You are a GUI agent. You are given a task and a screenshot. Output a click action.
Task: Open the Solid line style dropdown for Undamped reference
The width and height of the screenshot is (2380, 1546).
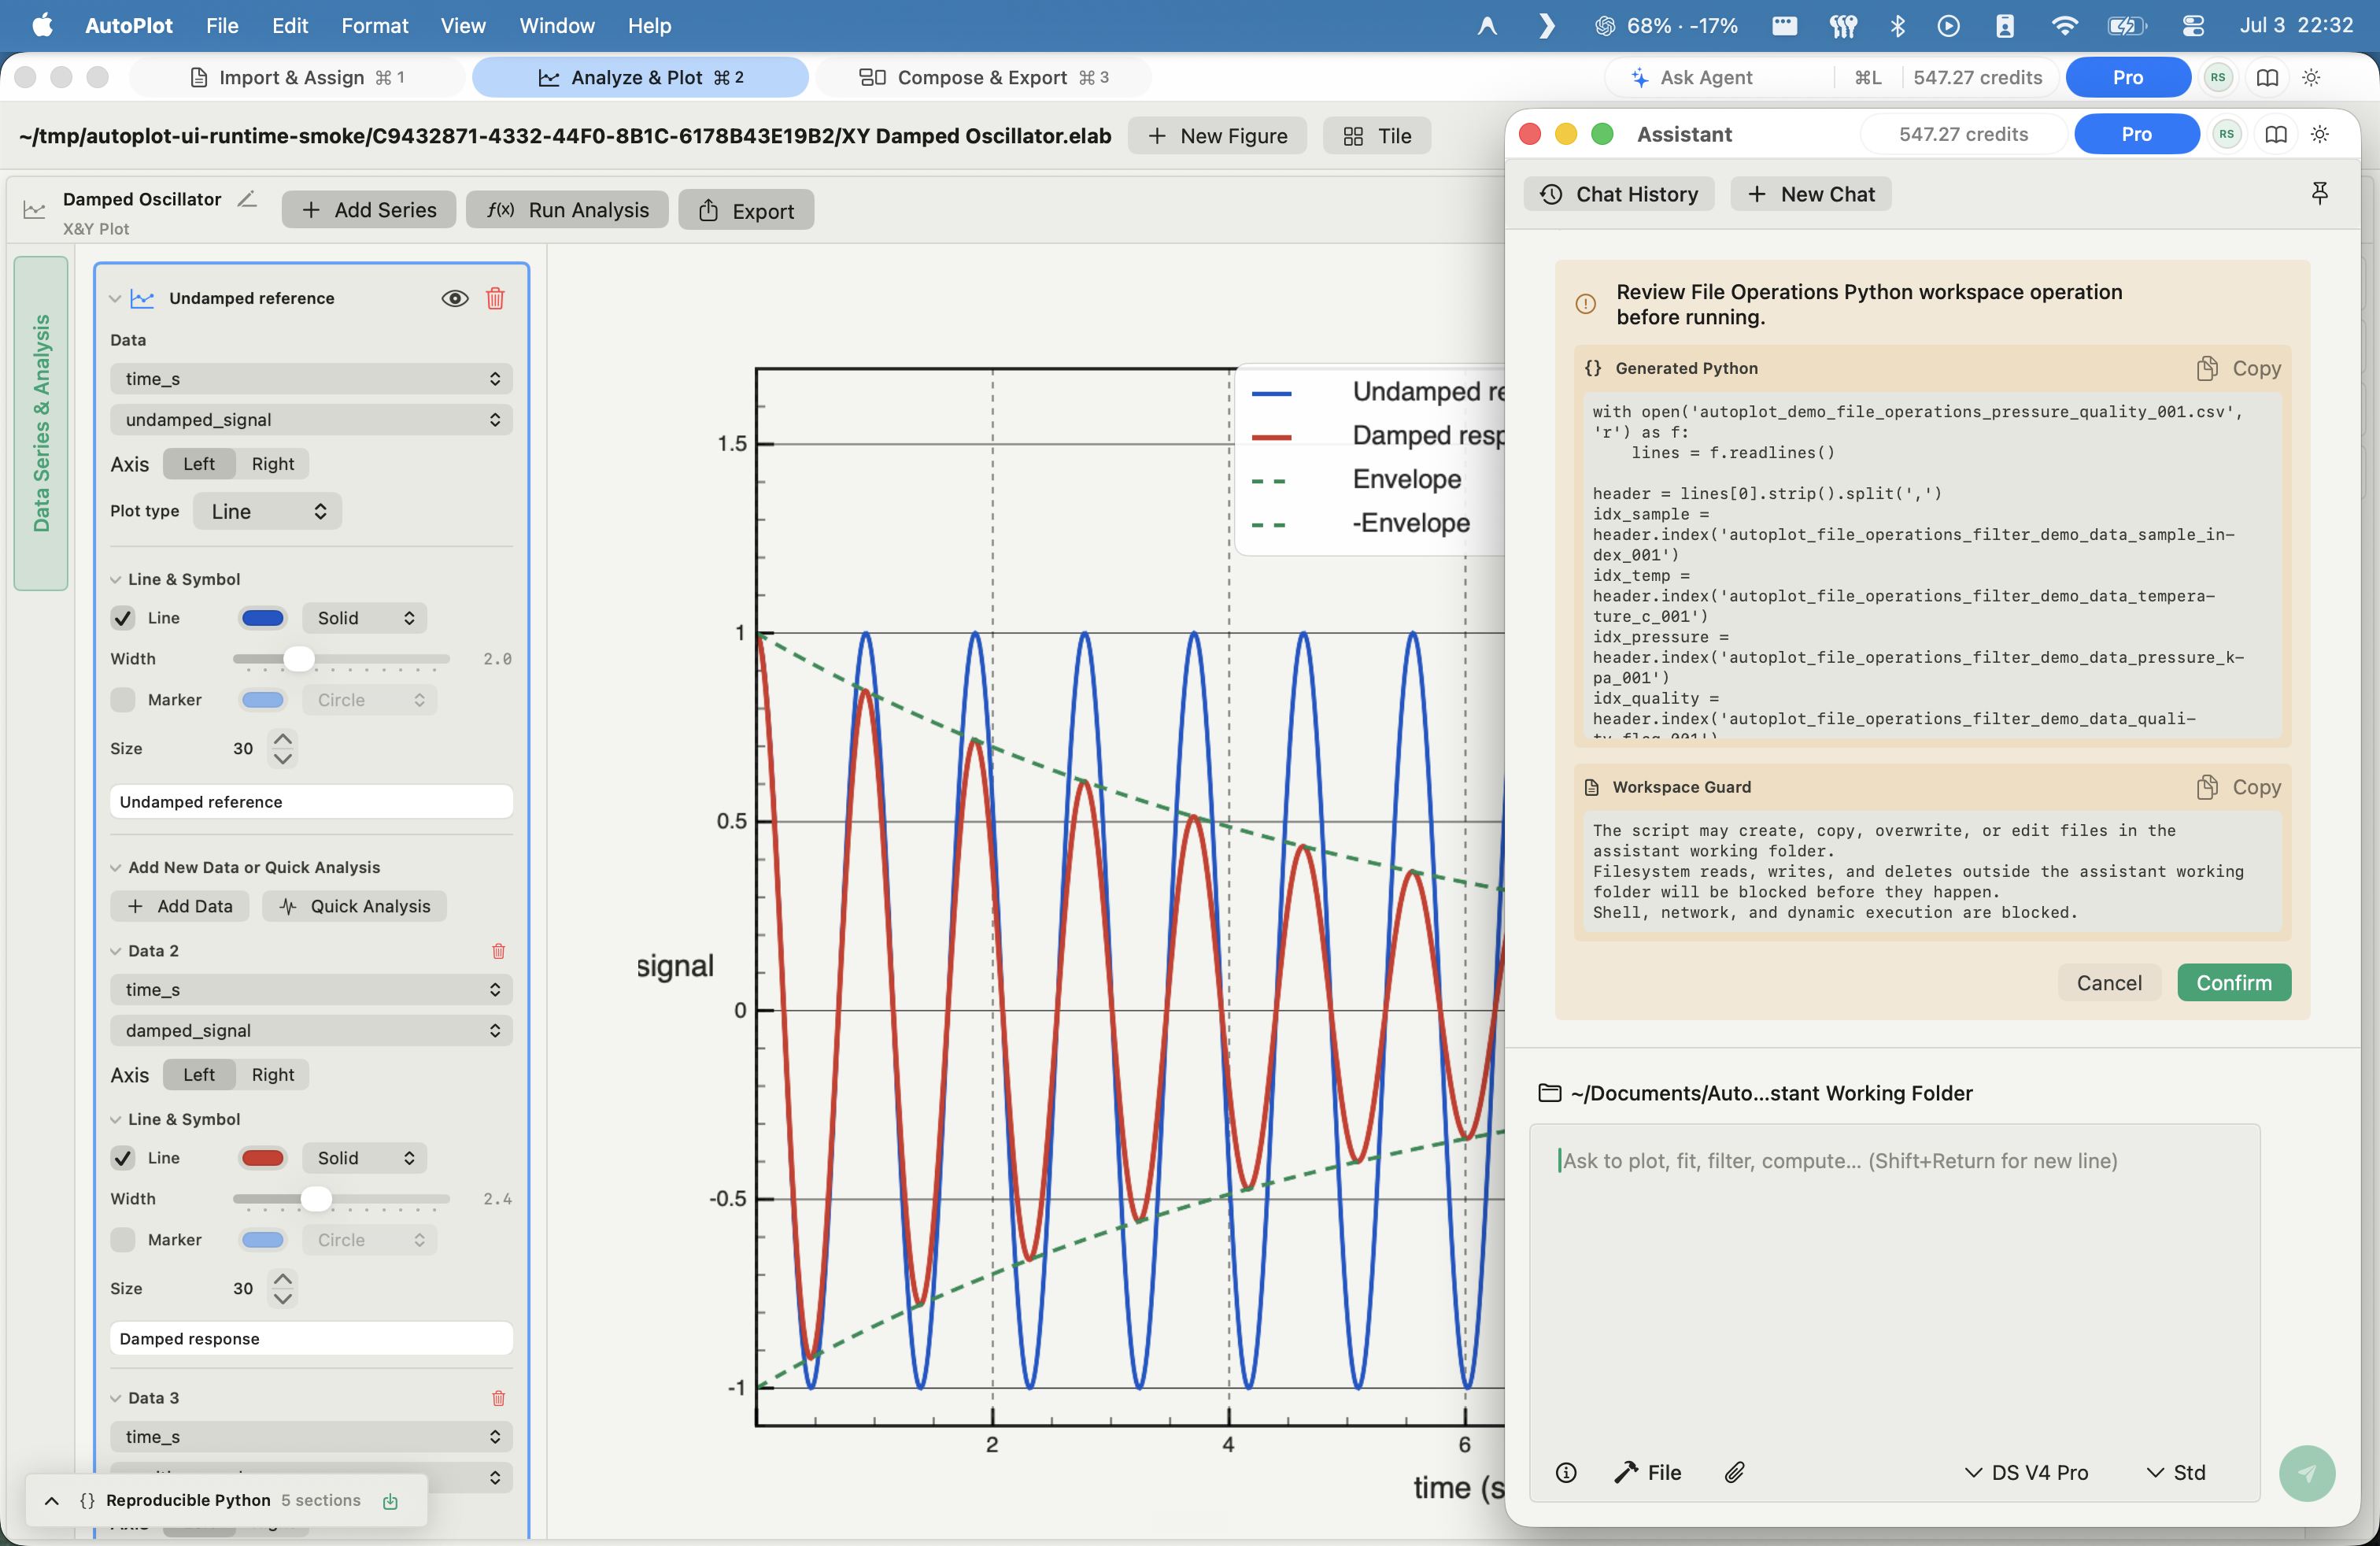(364, 618)
